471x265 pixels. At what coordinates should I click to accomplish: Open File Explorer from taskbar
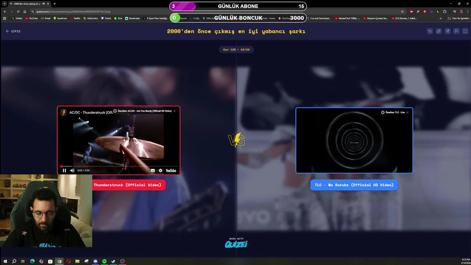pyautogui.click(x=77, y=261)
